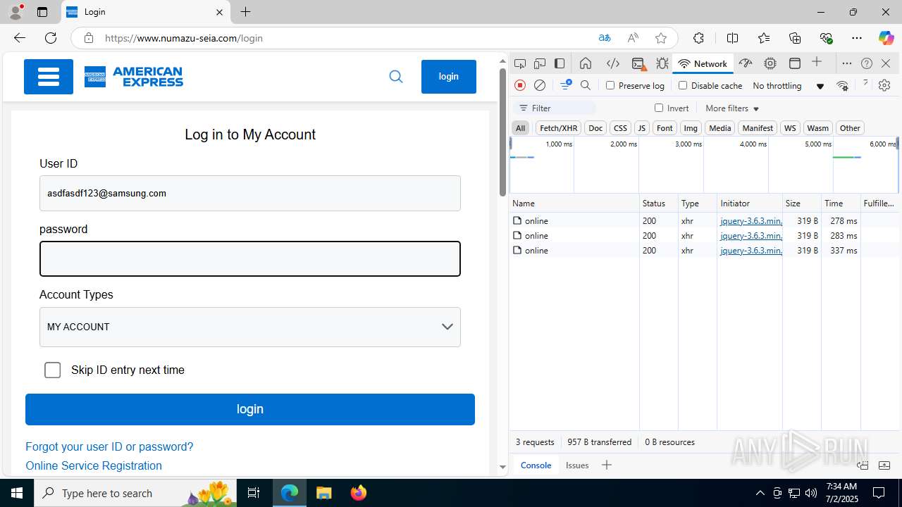The width and height of the screenshot is (902, 507).
Task: Open the hamburger menu on American Express page
Action: pyautogui.click(x=49, y=77)
